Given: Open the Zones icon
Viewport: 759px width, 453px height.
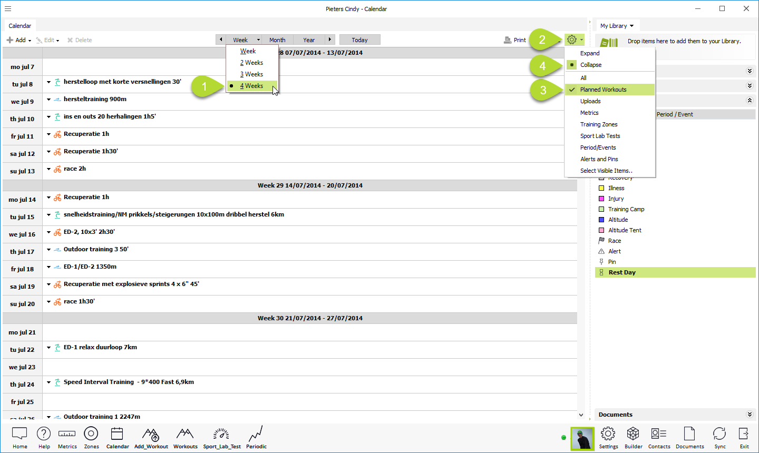Looking at the screenshot, I should tap(91, 434).
